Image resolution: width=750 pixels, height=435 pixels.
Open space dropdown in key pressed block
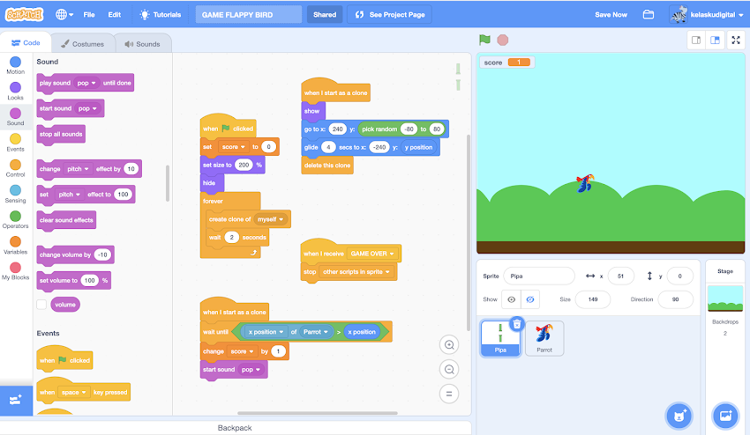click(x=73, y=393)
